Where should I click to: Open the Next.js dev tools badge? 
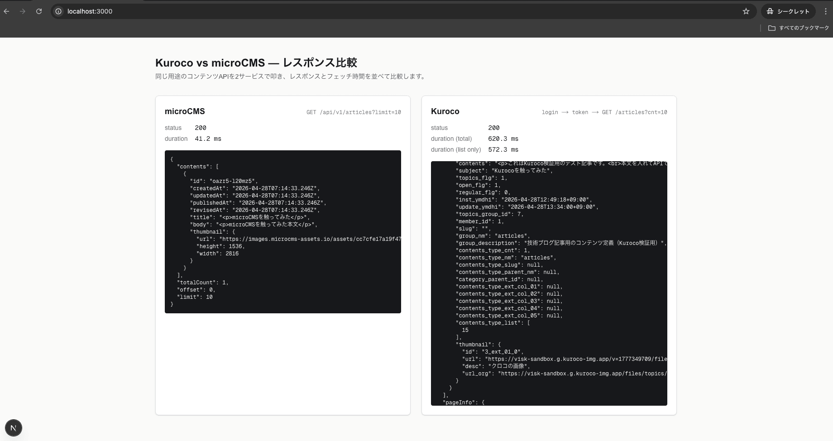pos(14,428)
